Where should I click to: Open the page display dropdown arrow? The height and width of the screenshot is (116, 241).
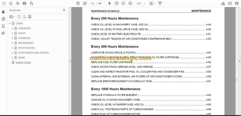(154, 3)
